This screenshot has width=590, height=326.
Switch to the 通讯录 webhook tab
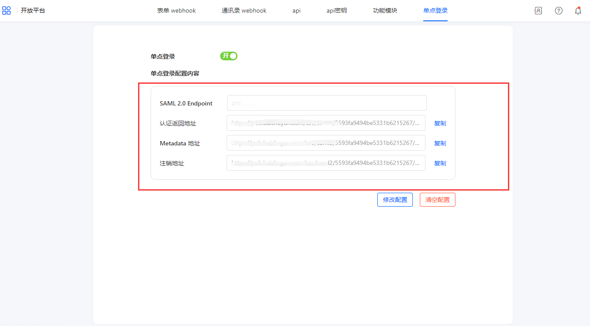[x=244, y=10]
